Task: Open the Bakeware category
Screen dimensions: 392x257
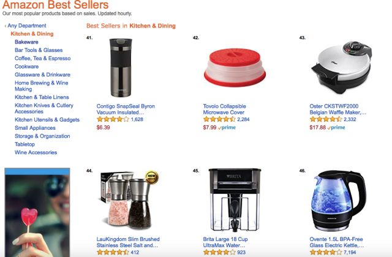Action: pos(26,42)
